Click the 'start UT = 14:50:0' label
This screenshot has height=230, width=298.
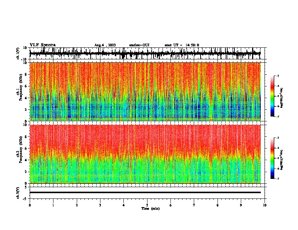182,45
